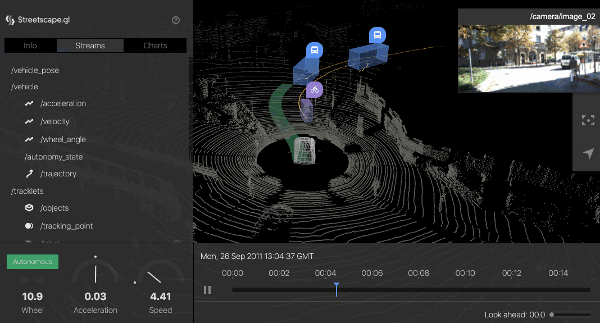Click the /camera/image_02 panel title
The width and height of the screenshot is (600, 323).
[x=562, y=16]
